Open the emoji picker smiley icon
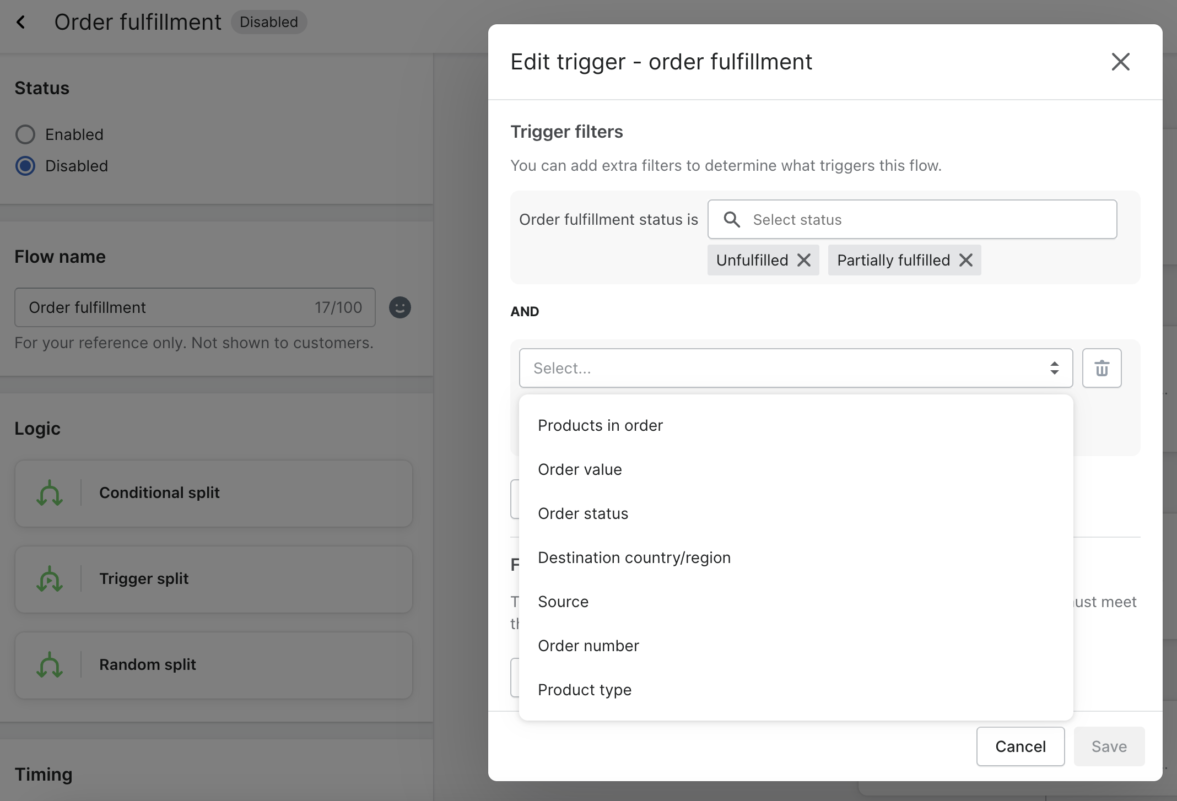Viewport: 1177px width, 801px height. (399, 307)
